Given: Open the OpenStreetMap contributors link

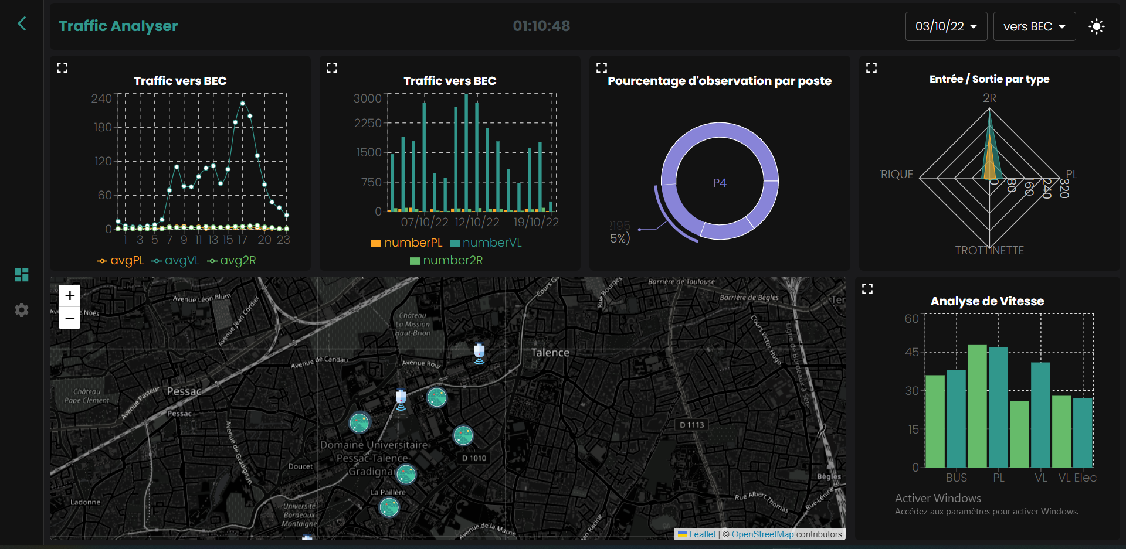Looking at the screenshot, I should pyautogui.click(x=762, y=534).
